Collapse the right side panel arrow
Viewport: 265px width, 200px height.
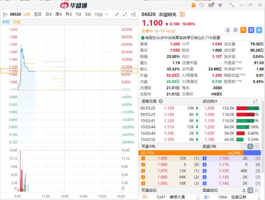point(133,14)
